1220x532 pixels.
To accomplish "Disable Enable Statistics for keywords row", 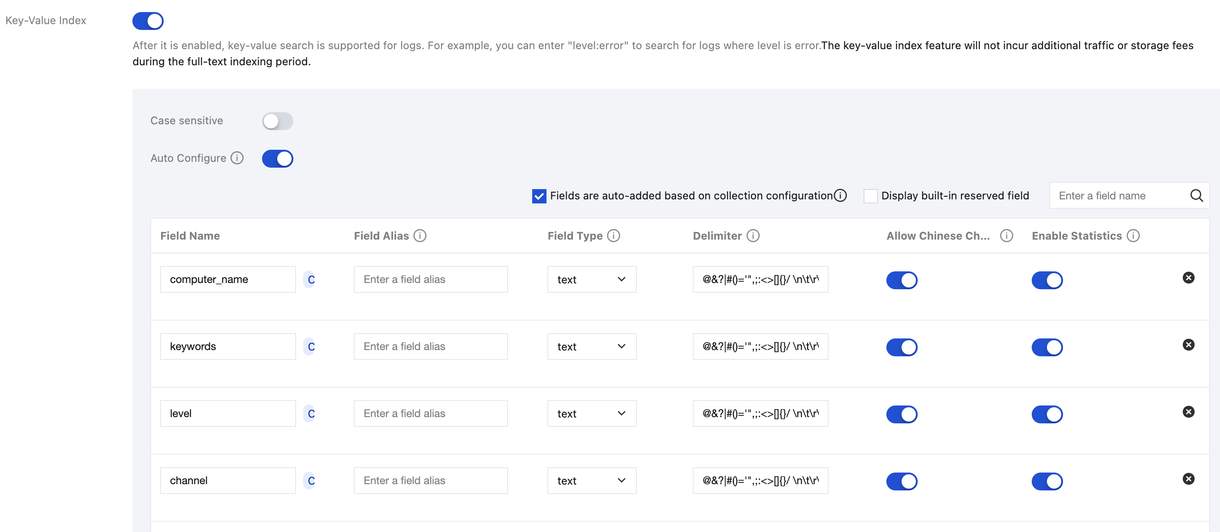I will (1046, 347).
